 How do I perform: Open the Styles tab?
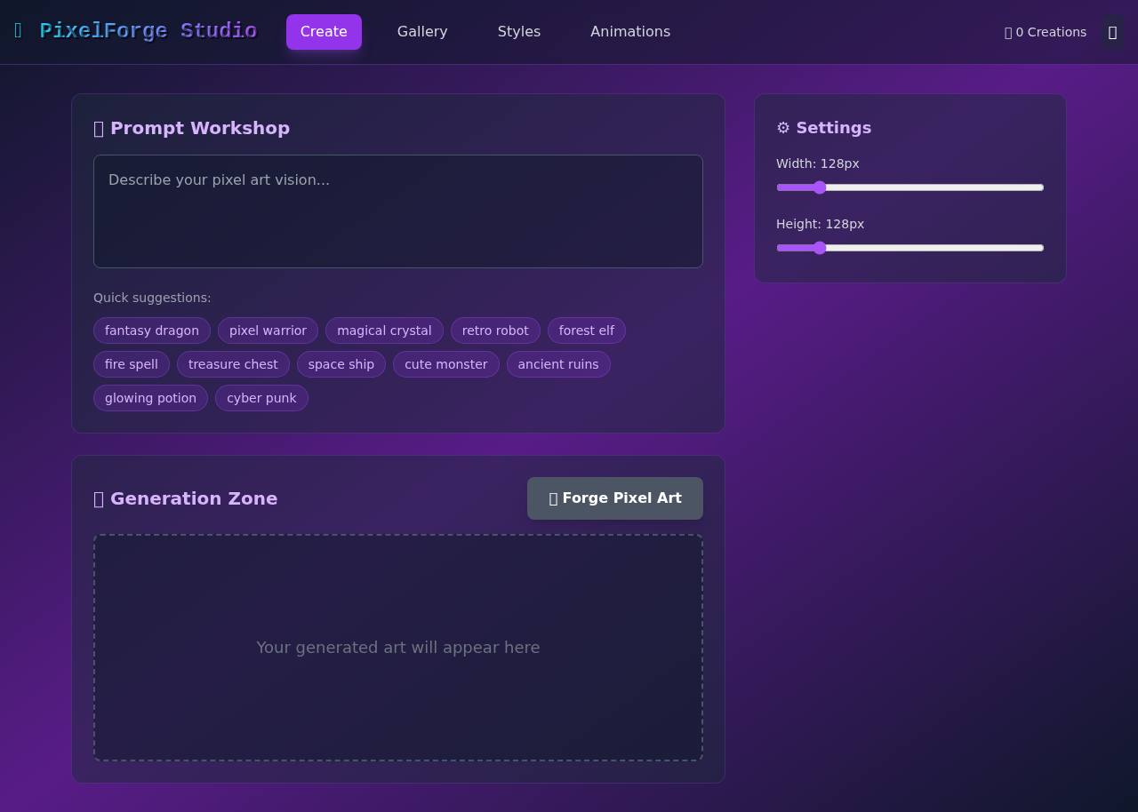(x=519, y=32)
